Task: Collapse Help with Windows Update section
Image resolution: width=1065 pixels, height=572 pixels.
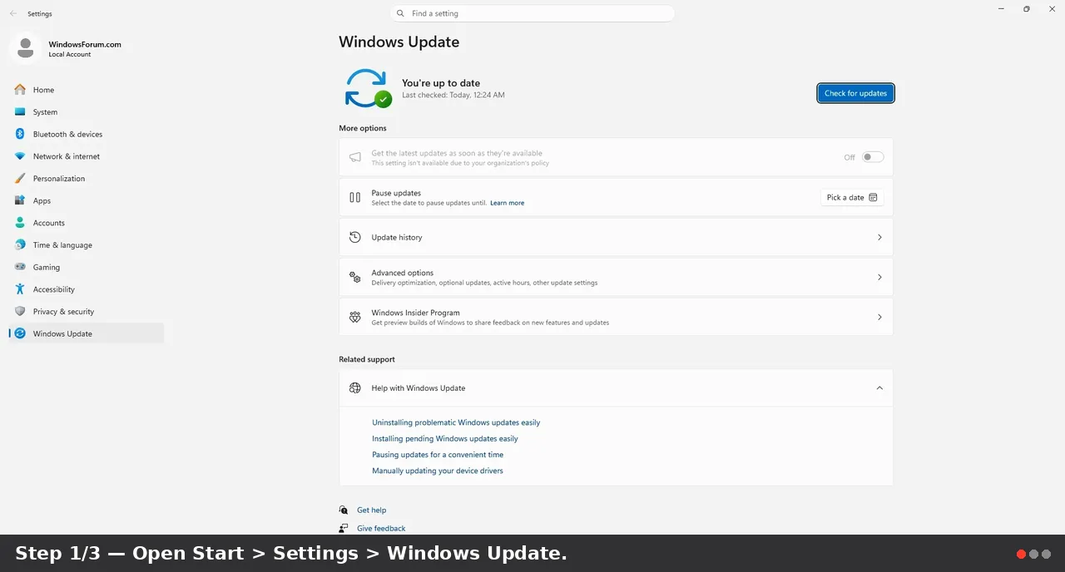Action: [879, 388]
